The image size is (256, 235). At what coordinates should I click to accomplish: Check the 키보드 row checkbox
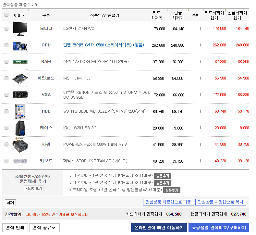pyautogui.click(x=6, y=161)
